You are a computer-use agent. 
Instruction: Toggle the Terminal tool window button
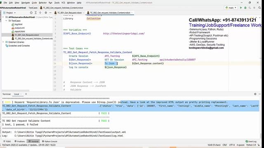33,141
